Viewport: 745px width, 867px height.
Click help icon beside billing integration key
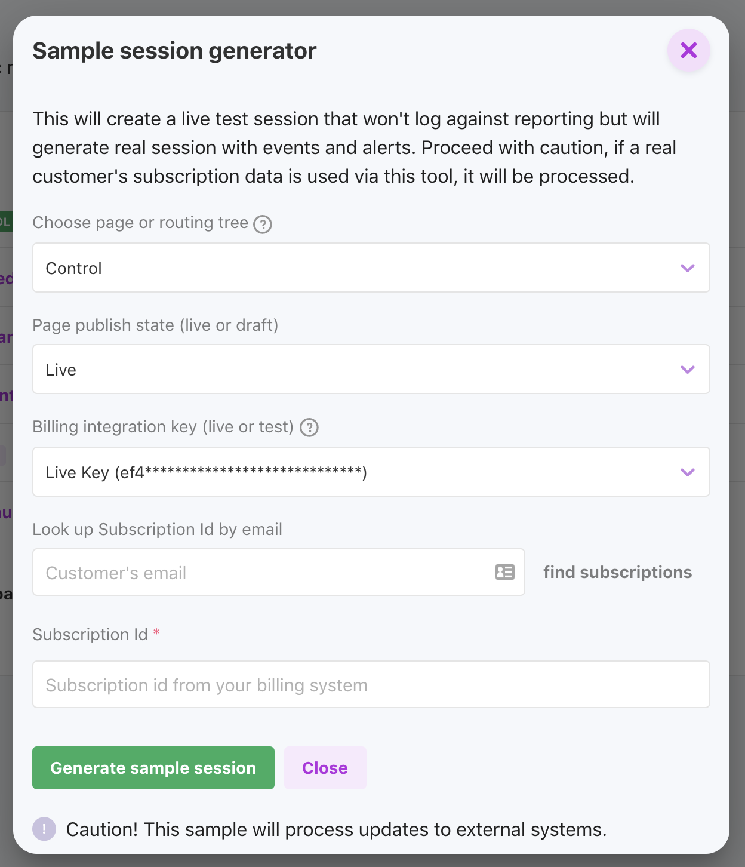[309, 428]
